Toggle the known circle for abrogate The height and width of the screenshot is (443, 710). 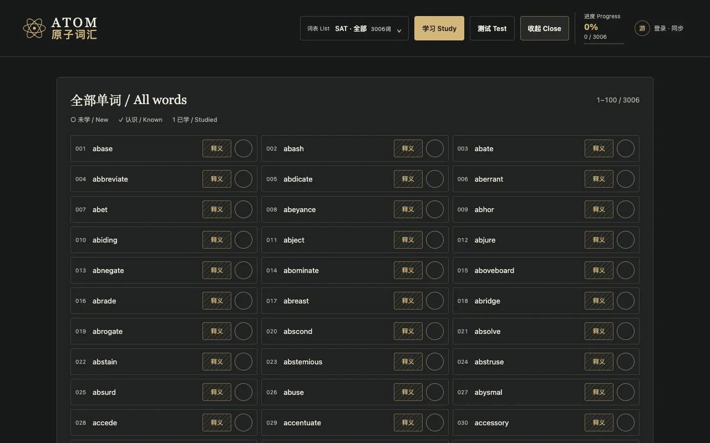point(244,331)
